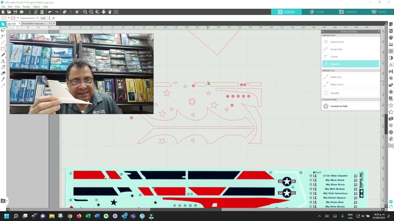Viewport: 394px width, 221px height.
Task: Switch to thunderbir mascara document tab
Action: tap(34, 23)
